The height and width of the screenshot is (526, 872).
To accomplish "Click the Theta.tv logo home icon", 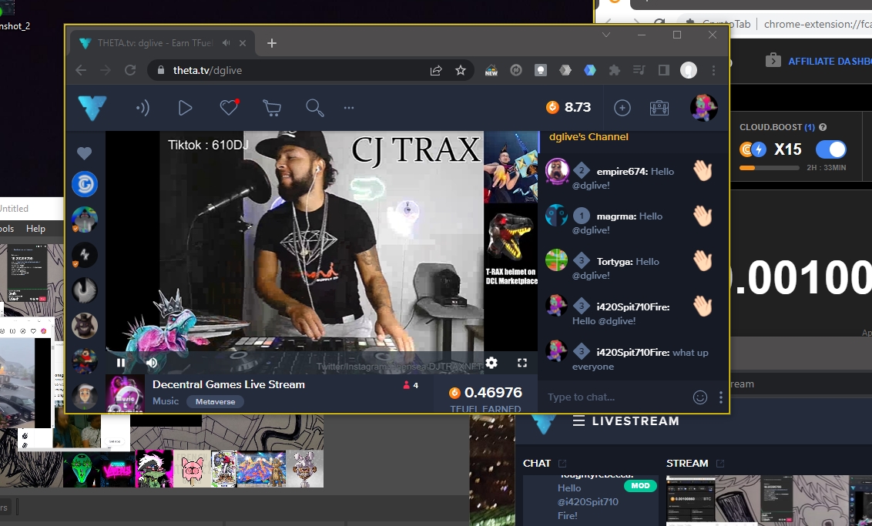I will pos(92,107).
